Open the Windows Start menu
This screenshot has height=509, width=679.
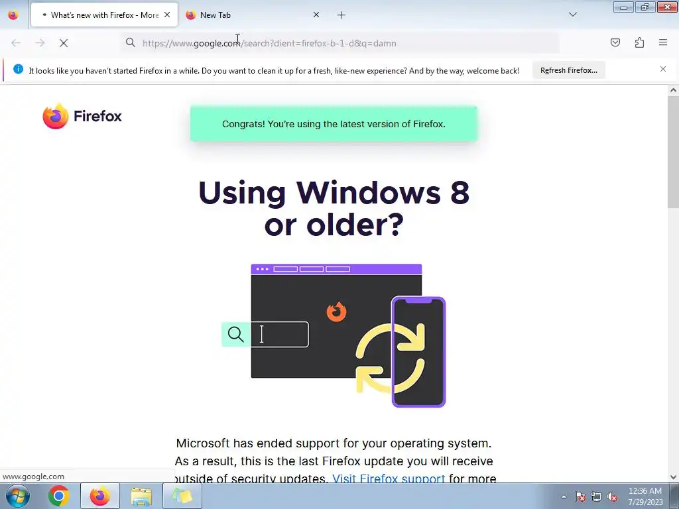(x=17, y=496)
